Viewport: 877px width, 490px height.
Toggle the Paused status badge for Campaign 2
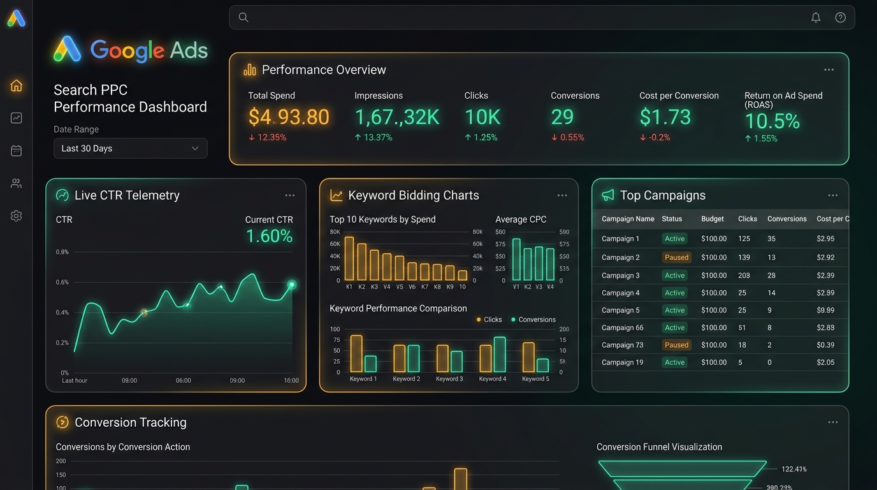(x=676, y=257)
